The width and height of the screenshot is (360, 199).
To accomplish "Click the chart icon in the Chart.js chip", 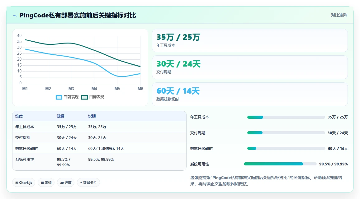I will [x=17, y=183].
